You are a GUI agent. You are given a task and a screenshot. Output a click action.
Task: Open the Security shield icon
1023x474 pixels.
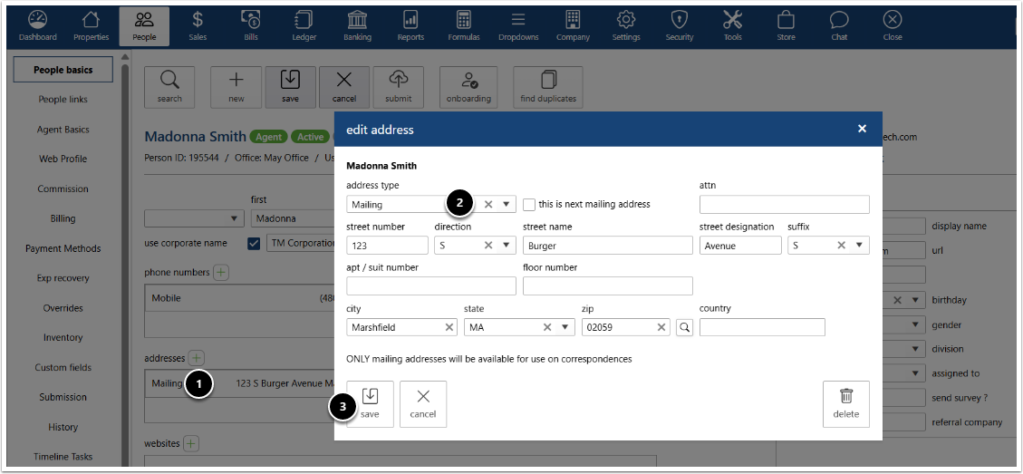(679, 25)
